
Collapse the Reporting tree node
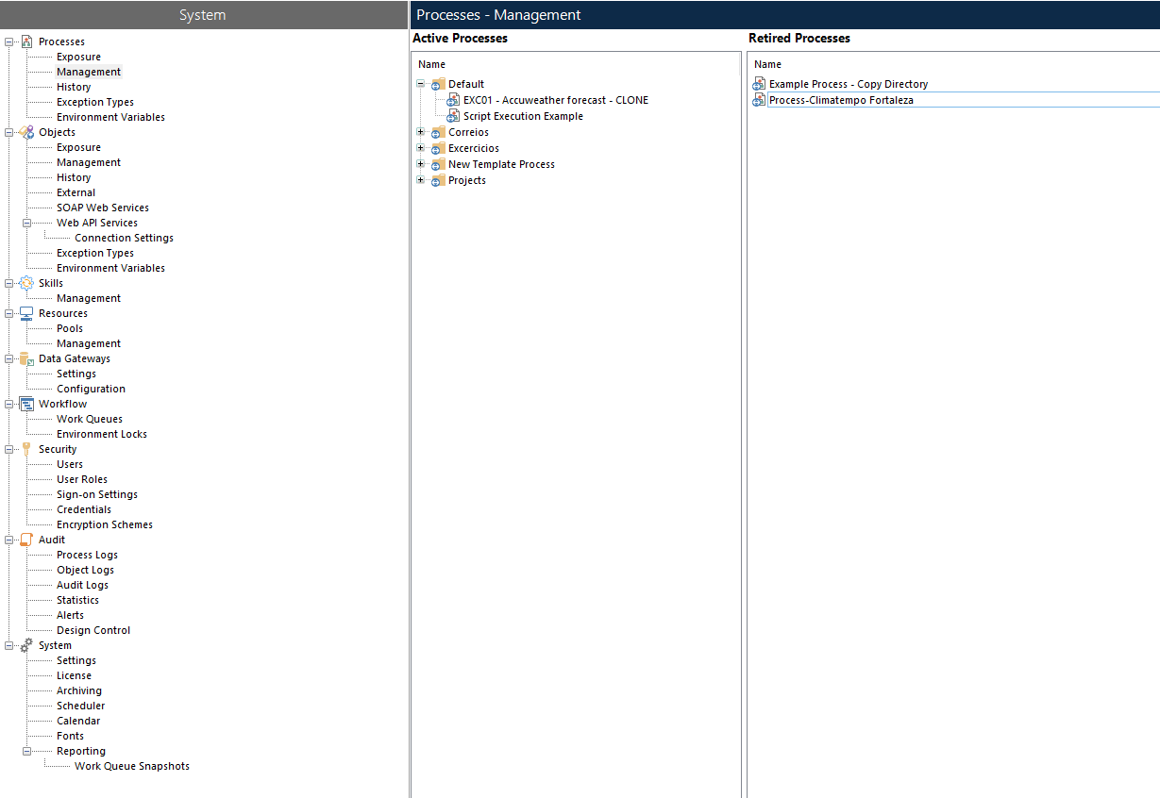26,751
